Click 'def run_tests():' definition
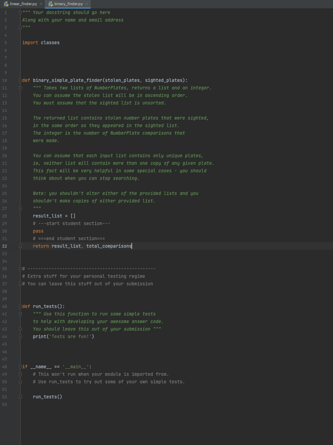Image resolution: width=333 pixels, height=445 pixels. click(x=43, y=307)
